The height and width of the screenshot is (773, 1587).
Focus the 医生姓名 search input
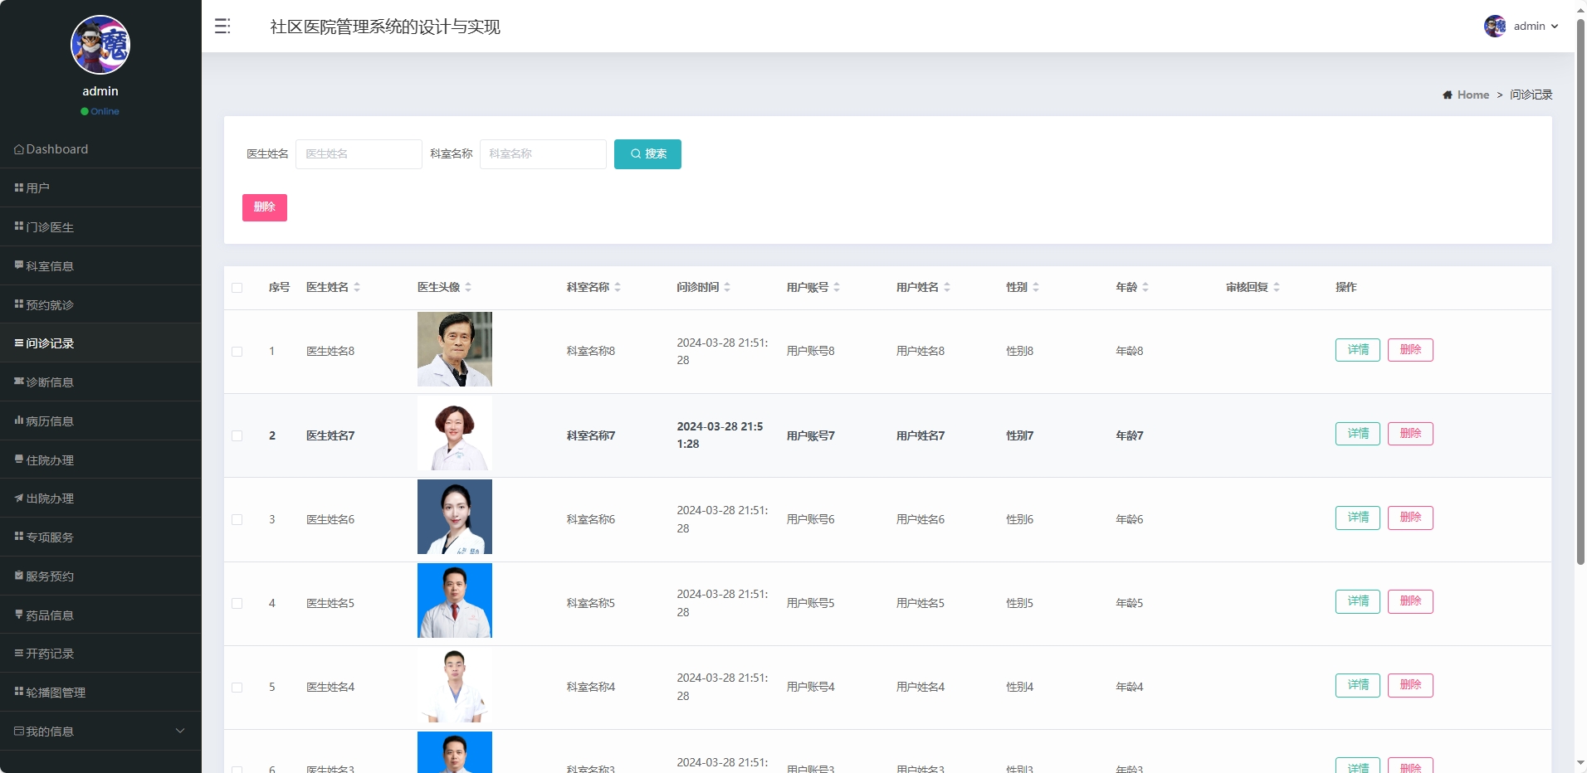(x=359, y=154)
